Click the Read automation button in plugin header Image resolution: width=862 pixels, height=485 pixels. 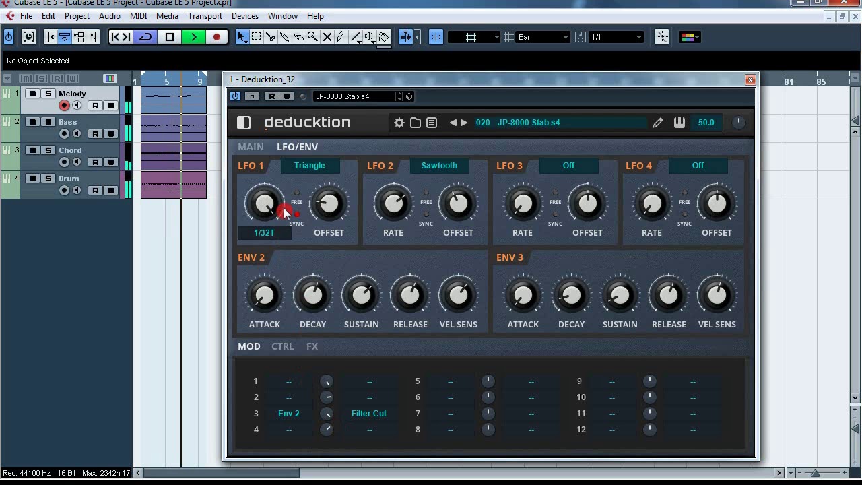point(271,96)
